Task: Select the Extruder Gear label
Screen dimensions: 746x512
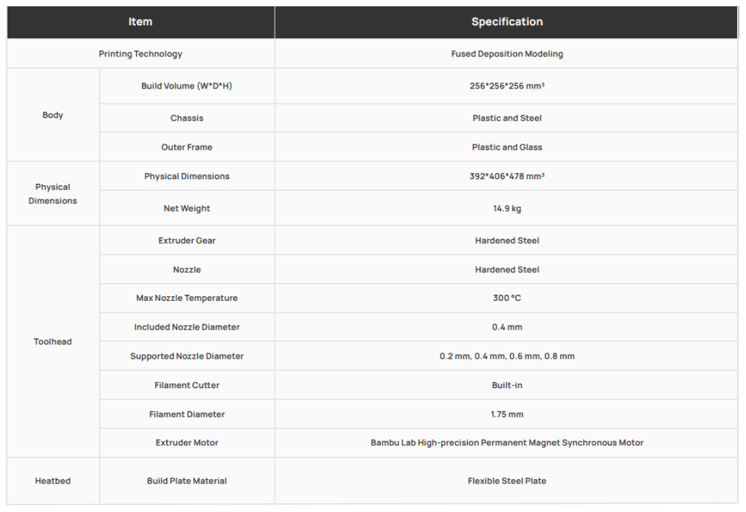Action: [x=186, y=240]
